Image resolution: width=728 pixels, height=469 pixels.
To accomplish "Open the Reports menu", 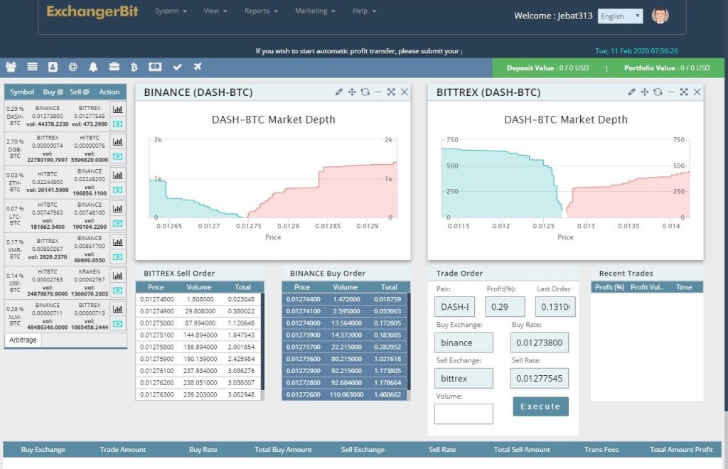I will [261, 11].
